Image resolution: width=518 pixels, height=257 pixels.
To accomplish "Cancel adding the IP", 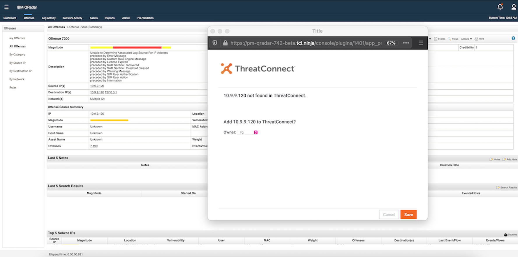I will 389,215.
